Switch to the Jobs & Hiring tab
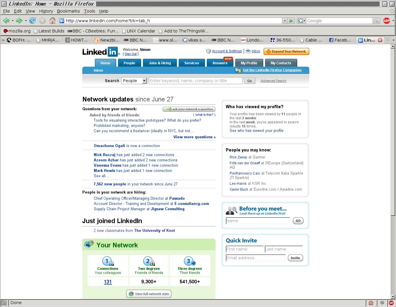The height and width of the screenshot is (307, 396). 160,63
